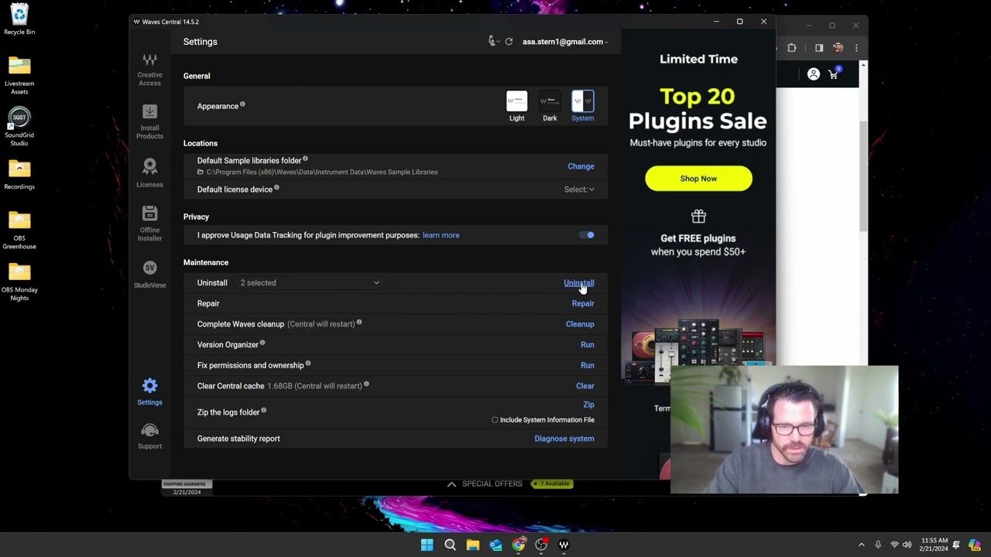Select the Recordings desktop folder
The width and height of the screenshot is (991, 557).
click(x=19, y=175)
